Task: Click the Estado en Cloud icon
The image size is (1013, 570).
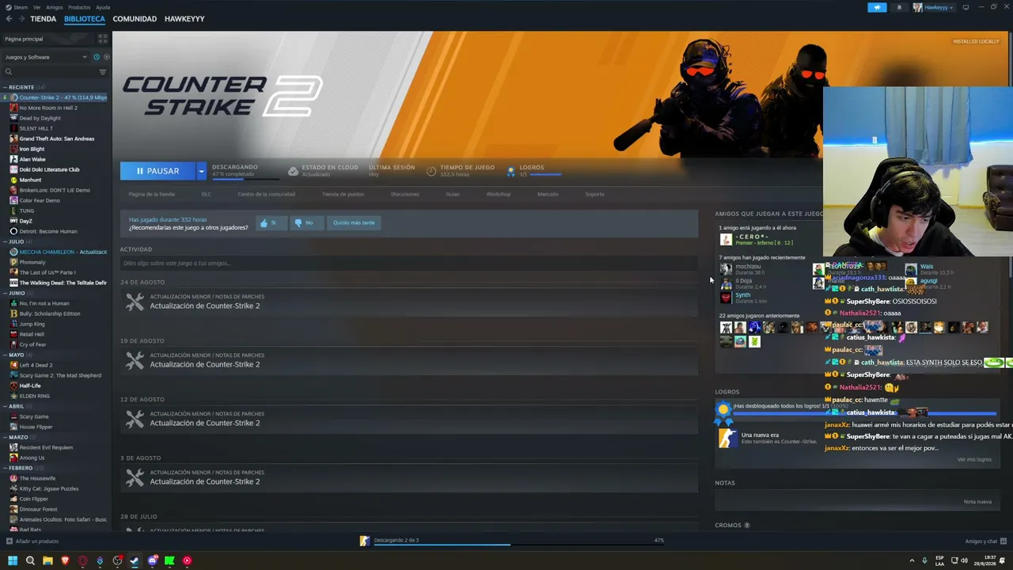Action: [x=293, y=171]
